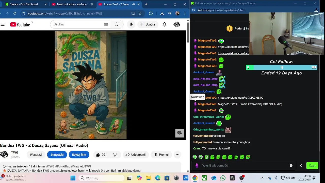Click the TWG watermark on the video
The width and height of the screenshot is (325, 183).
[180, 133]
